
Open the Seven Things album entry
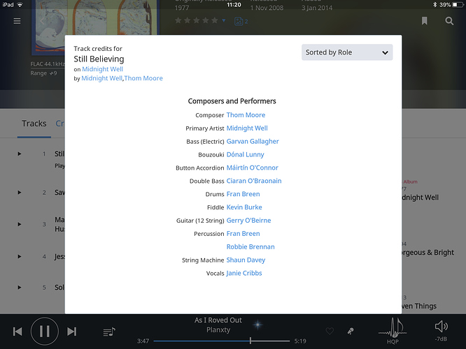(419, 306)
